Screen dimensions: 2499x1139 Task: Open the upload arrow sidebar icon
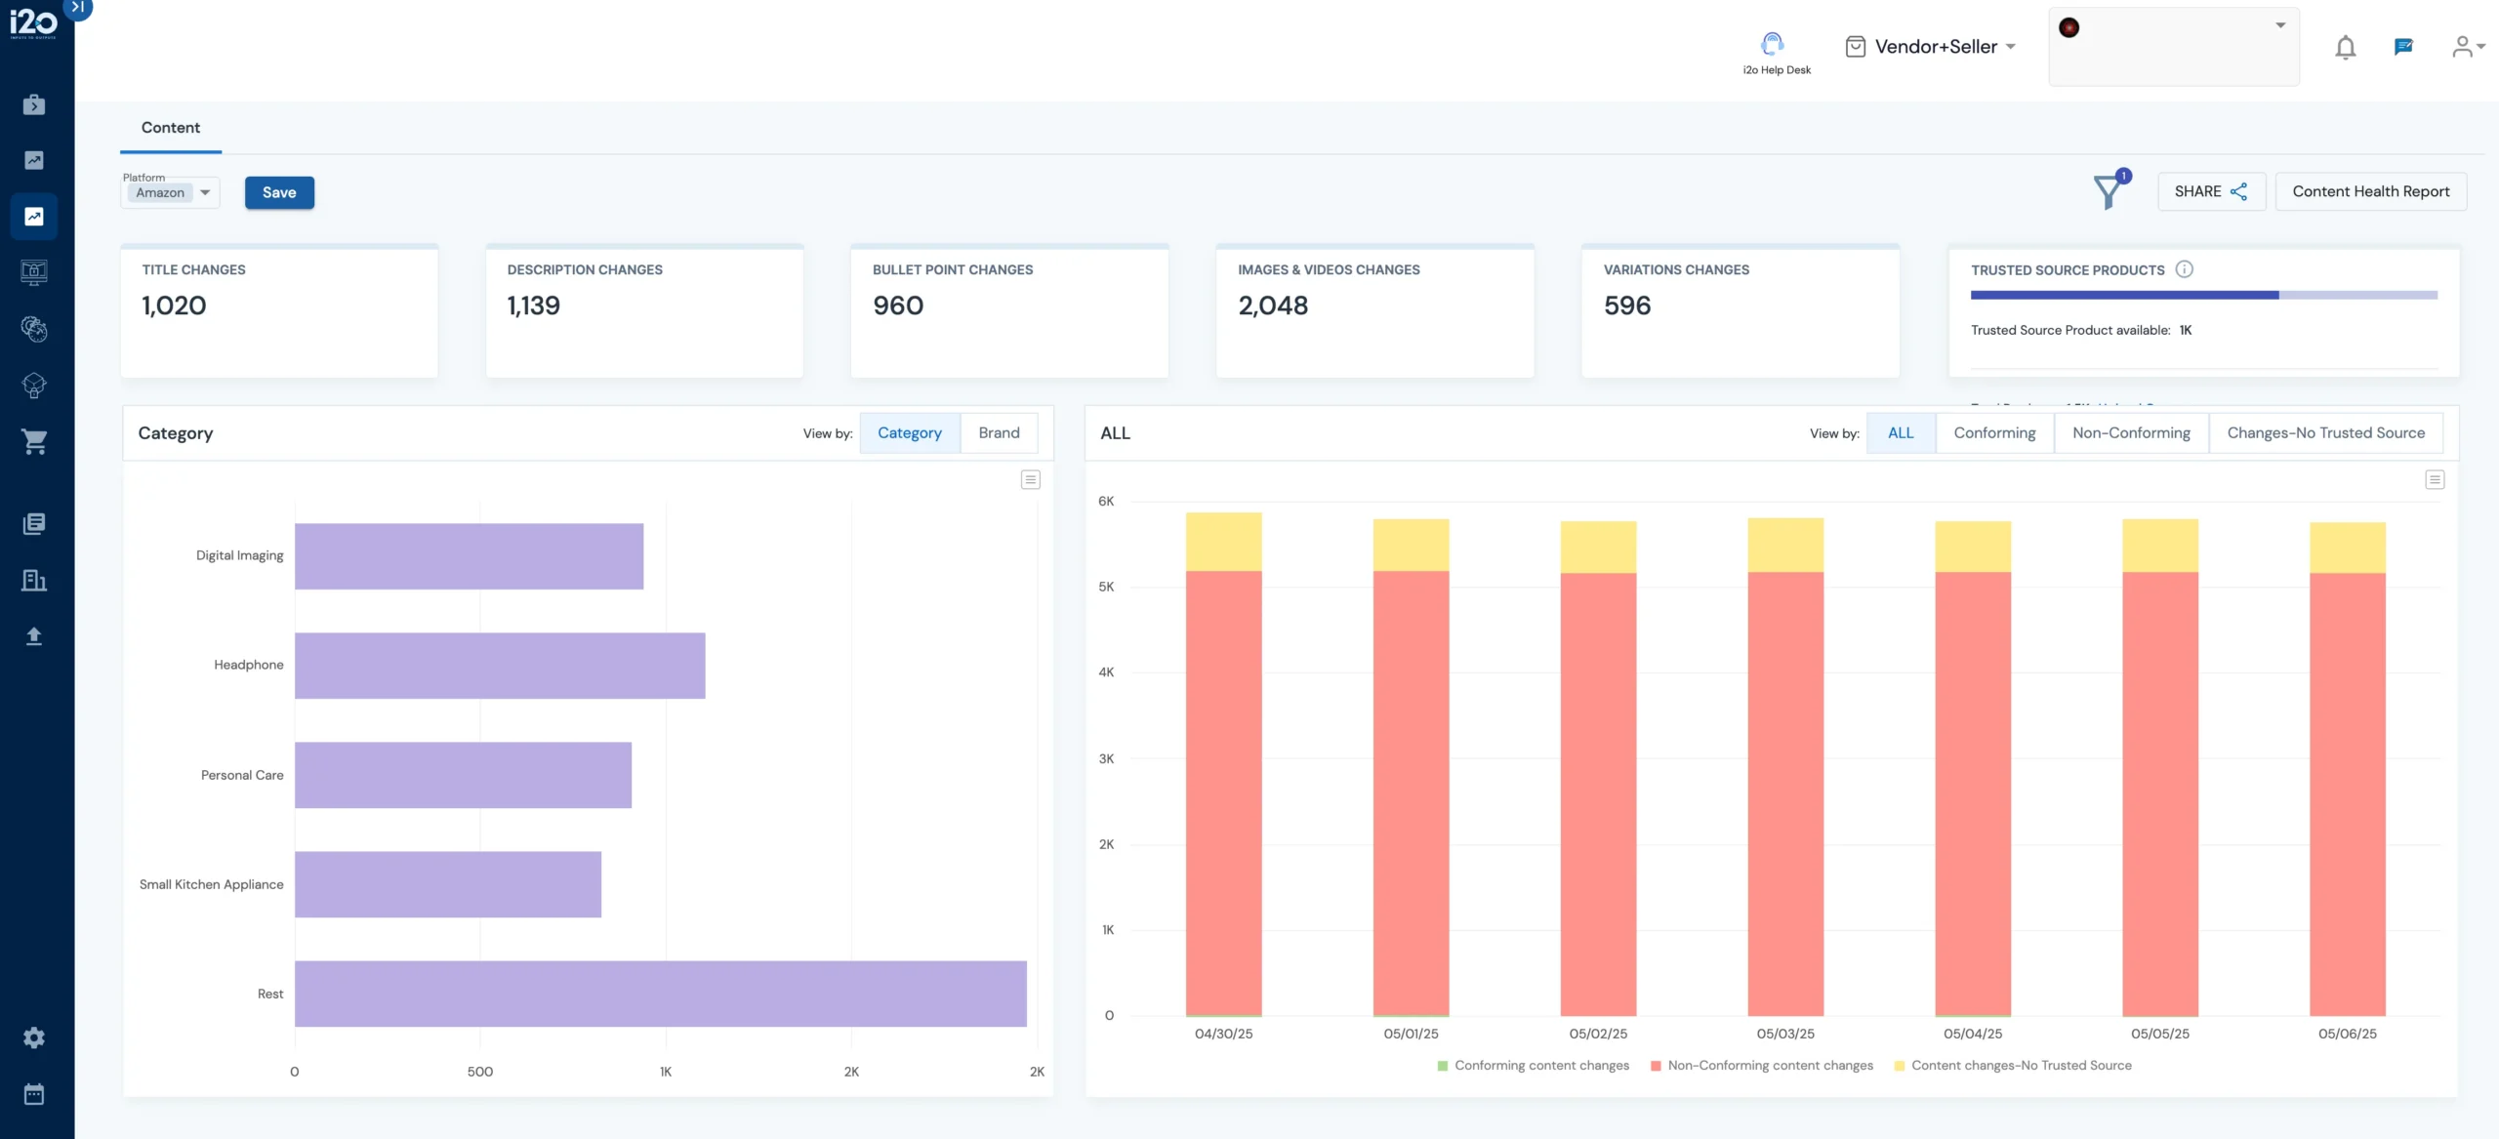click(34, 636)
